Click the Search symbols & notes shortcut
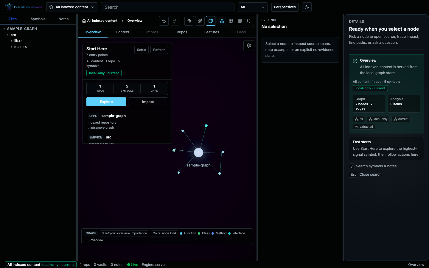The height and width of the screenshot is (268, 429). pos(373,166)
